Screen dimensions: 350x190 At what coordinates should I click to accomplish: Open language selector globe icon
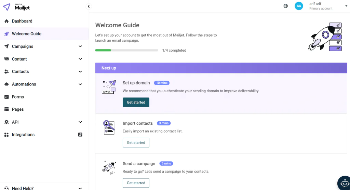pyautogui.click(x=285, y=6)
